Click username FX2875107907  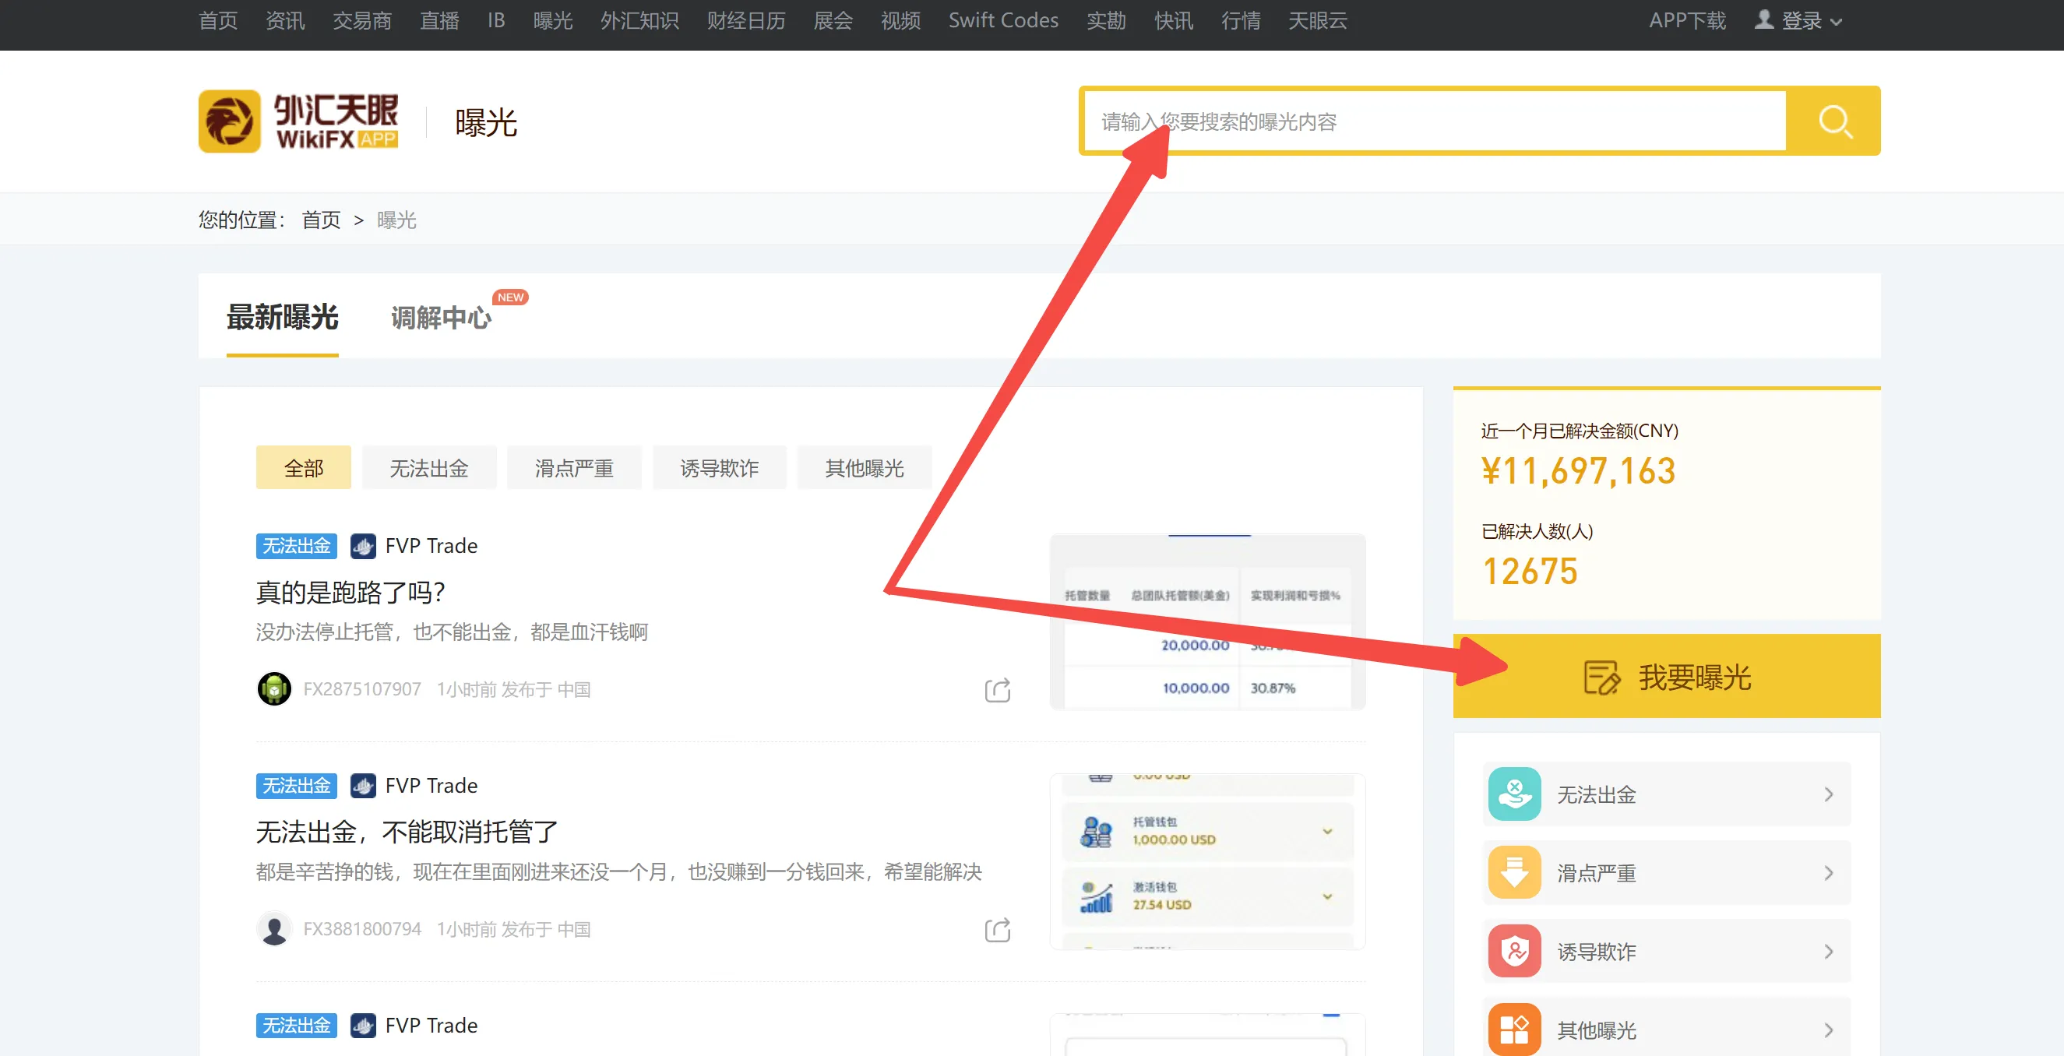[362, 689]
